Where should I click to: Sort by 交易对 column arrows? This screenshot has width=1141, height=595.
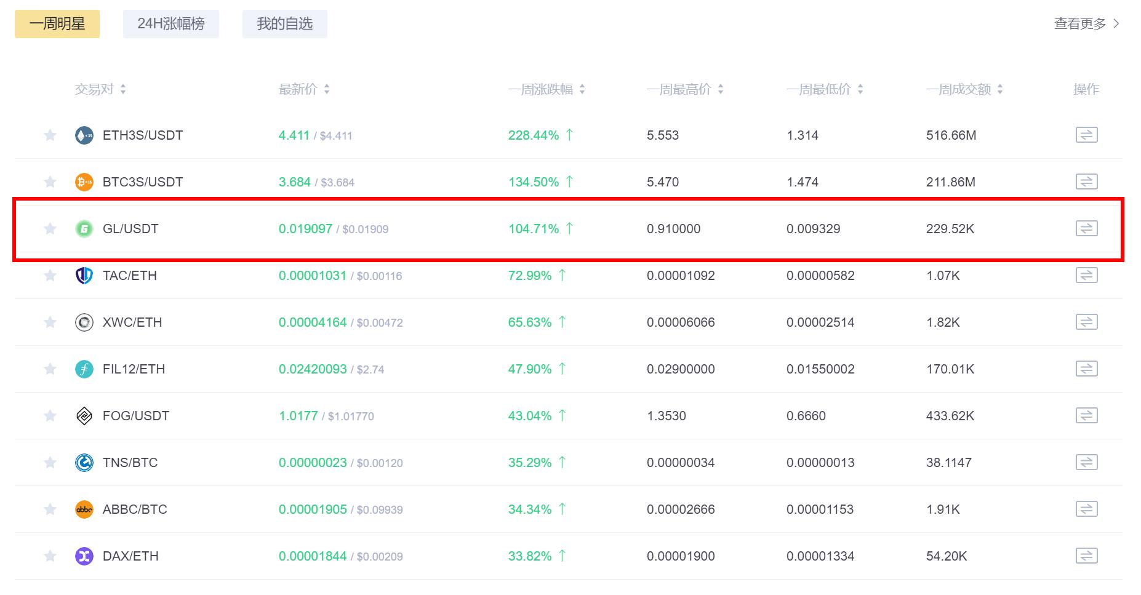[x=123, y=89]
